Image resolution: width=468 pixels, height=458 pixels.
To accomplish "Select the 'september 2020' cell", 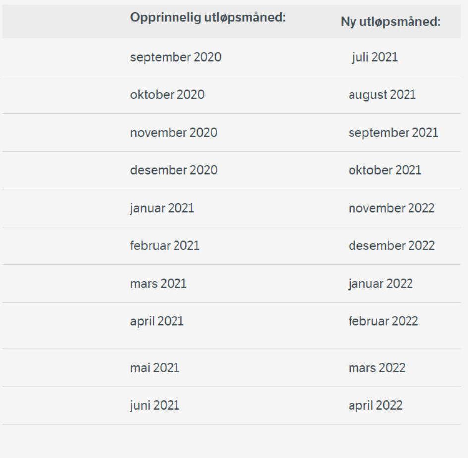I will click(x=175, y=57).
